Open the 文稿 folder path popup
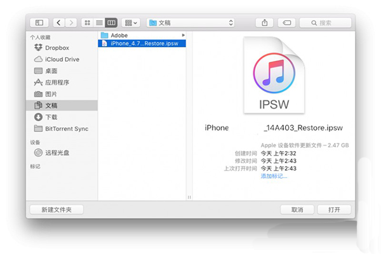The image size is (381, 254). tap(190, 23)
